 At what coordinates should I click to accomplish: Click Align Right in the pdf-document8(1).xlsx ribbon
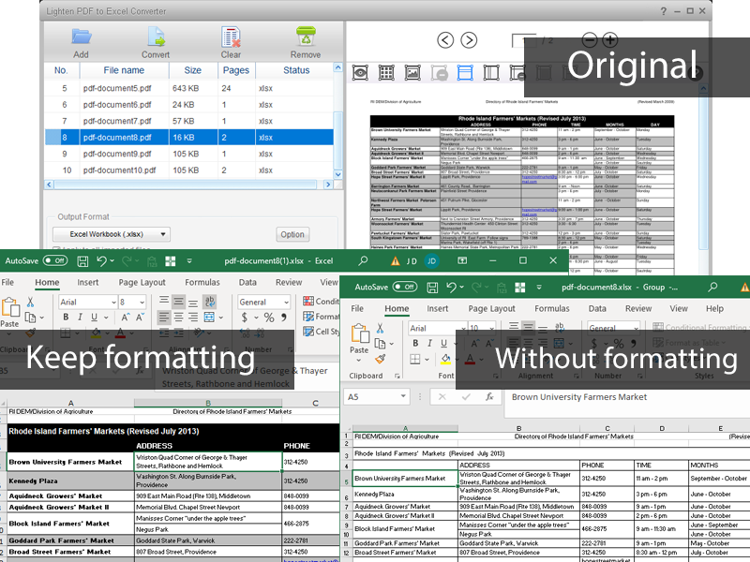tap(193, 317)
